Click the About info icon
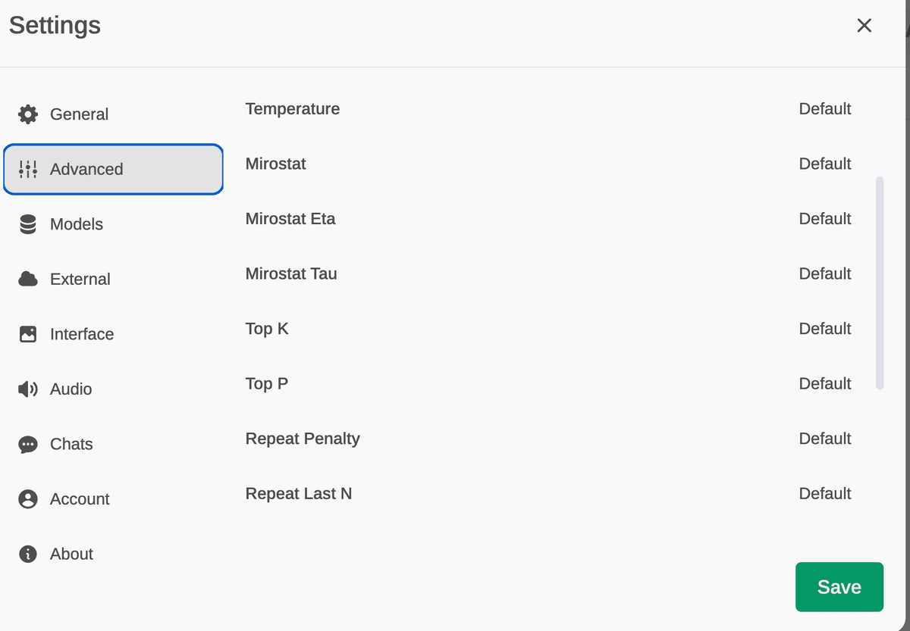 click(28, 554)
